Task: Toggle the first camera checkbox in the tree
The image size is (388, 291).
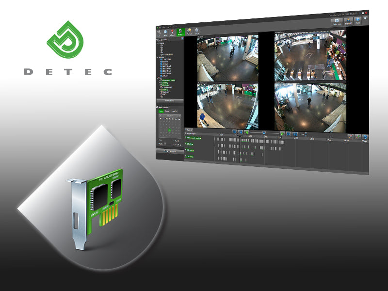Action: pyautogui.click(x=162, y=59)
